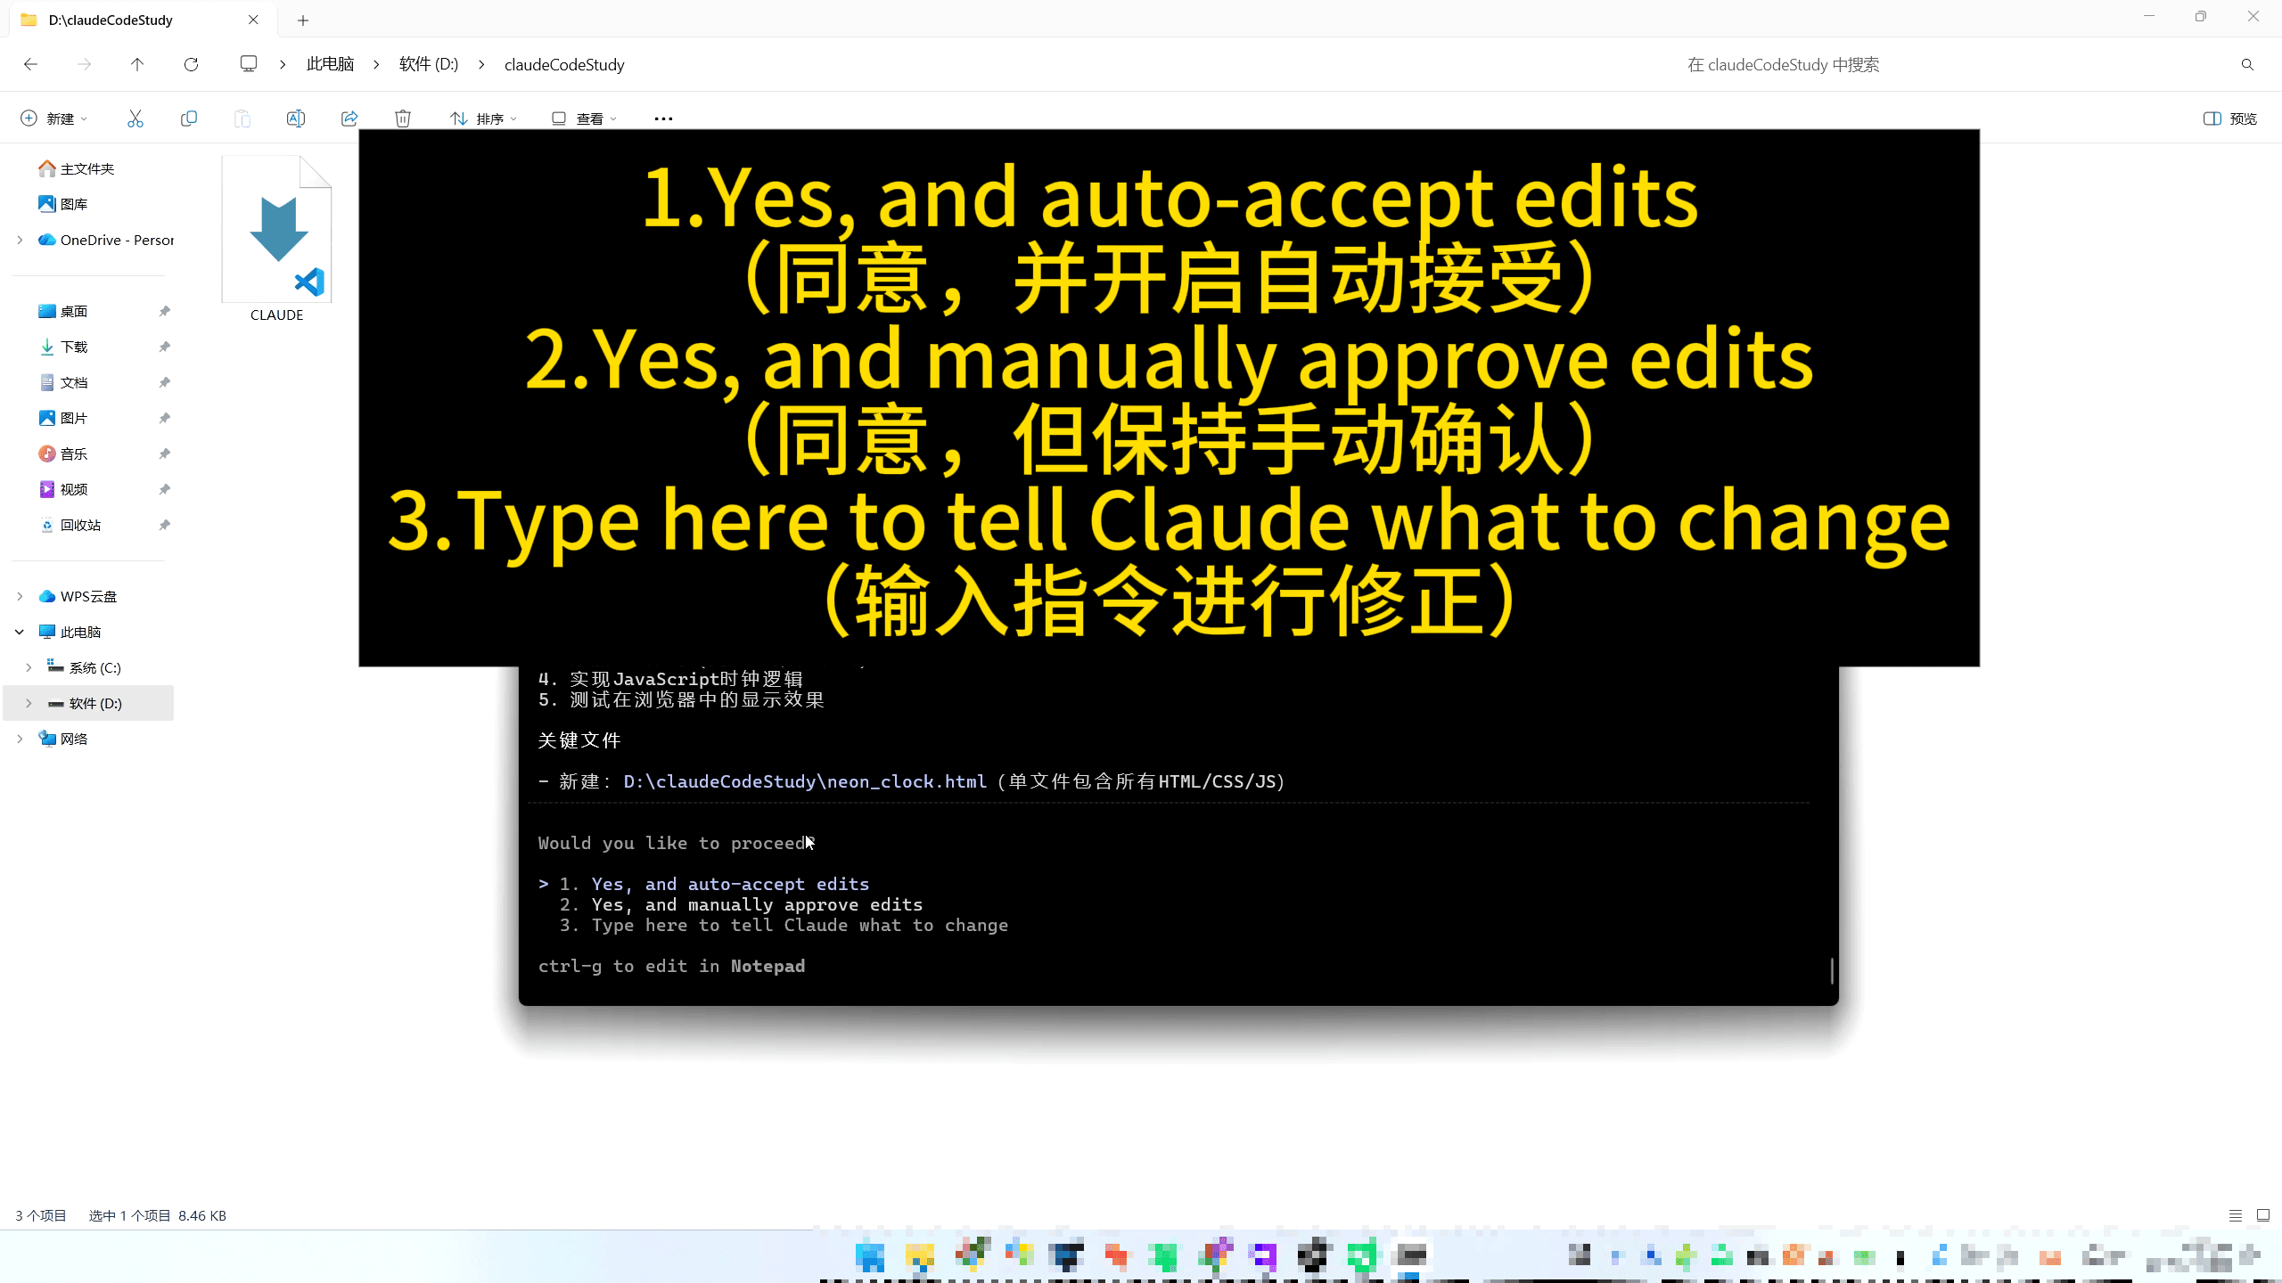Go up one folder level
2282x1283 pixels.
tap(136, 64)
